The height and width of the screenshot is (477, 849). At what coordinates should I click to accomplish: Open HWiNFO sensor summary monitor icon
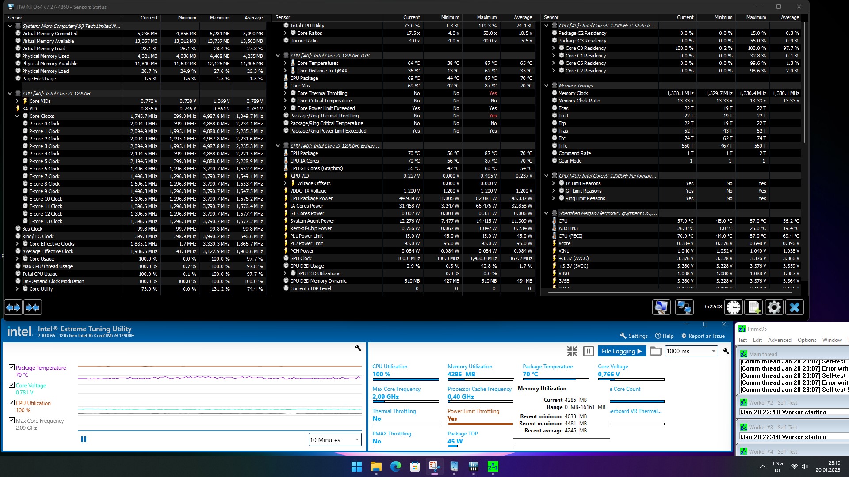(x=662, y=307)
